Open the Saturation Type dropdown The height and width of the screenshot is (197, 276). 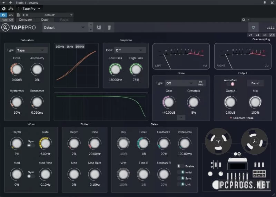[31, 50]
